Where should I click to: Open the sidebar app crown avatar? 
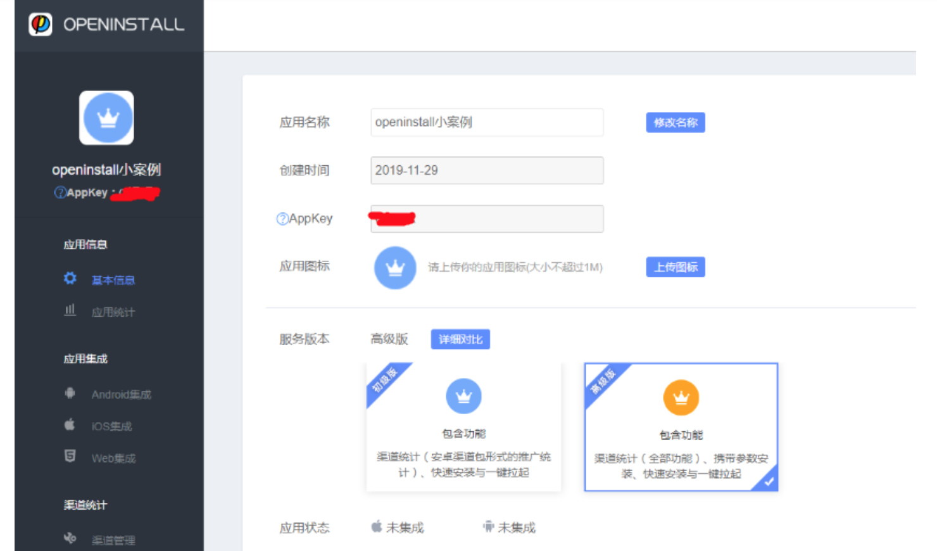point(106,118)
